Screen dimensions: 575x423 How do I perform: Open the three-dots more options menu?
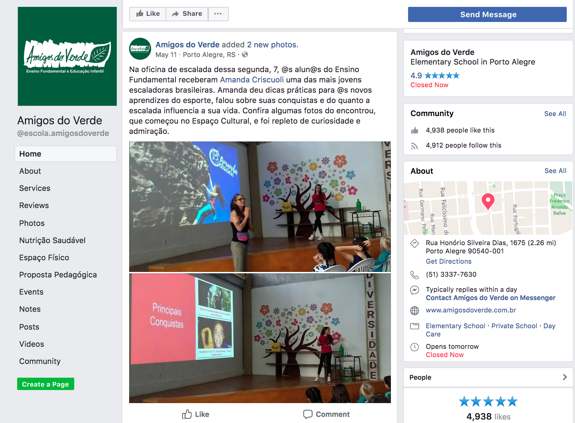click(x=218, y=14)
